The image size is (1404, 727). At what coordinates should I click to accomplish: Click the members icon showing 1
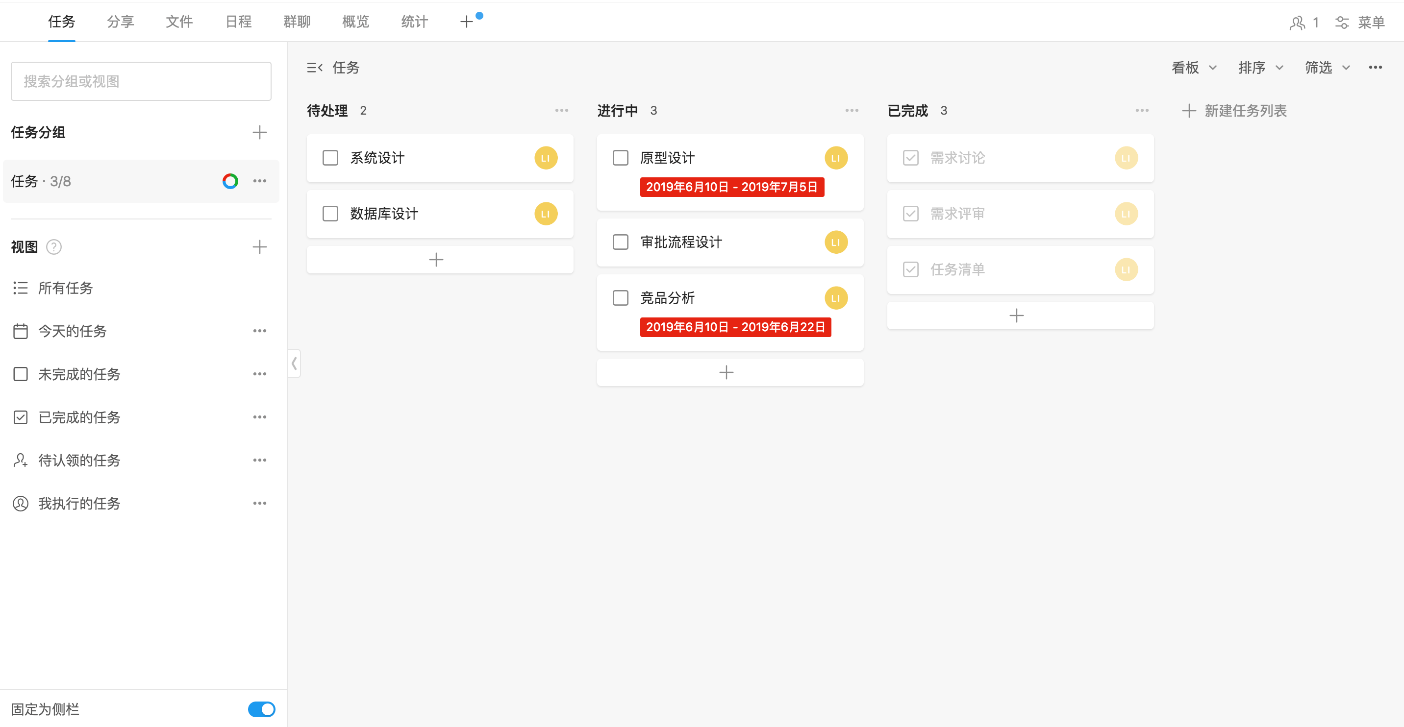1297,23
